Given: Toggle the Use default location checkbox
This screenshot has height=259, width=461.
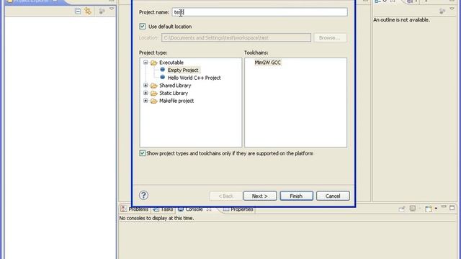Looking at the screenshot, I should 143,27.
